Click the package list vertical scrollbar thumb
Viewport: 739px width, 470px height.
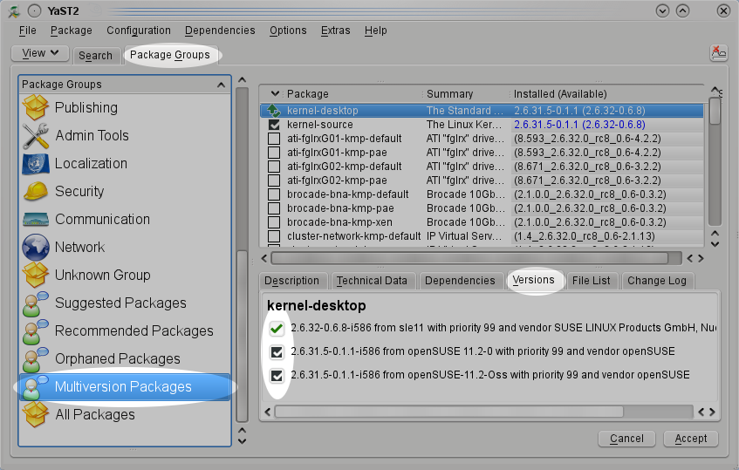pyautogui.click(x=715, y=111)
